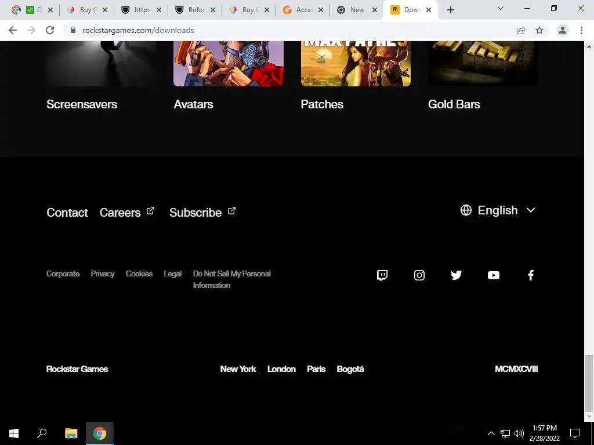Screen dimensions: 594x445
Task: Click the Max Payne Patches thumbnail
Action: point(356,64)
